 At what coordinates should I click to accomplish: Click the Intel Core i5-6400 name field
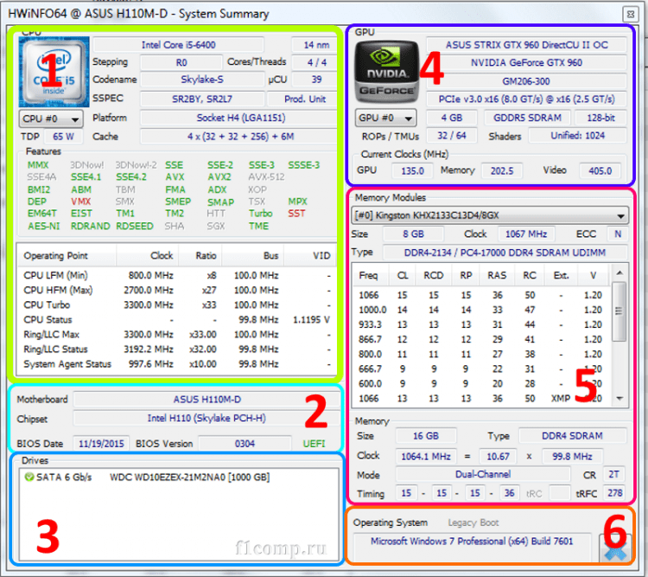(x=179, y=45)
